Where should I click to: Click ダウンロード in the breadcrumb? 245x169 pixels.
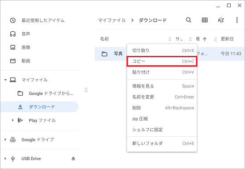tap(153, 20)
